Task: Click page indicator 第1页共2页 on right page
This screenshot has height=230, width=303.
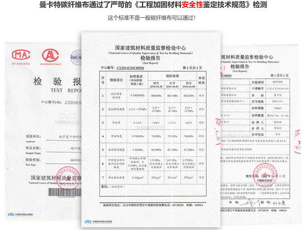Action: coord(279,76)
